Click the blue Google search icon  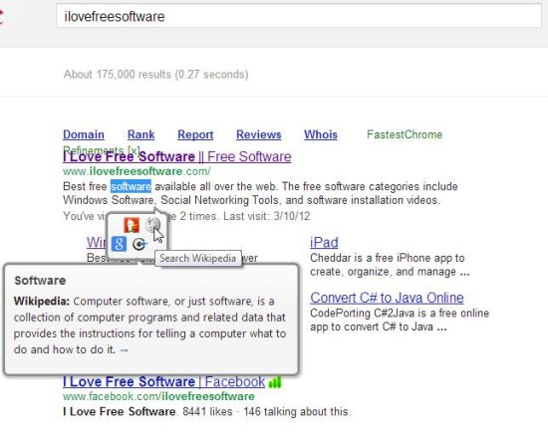coord(119,244)
